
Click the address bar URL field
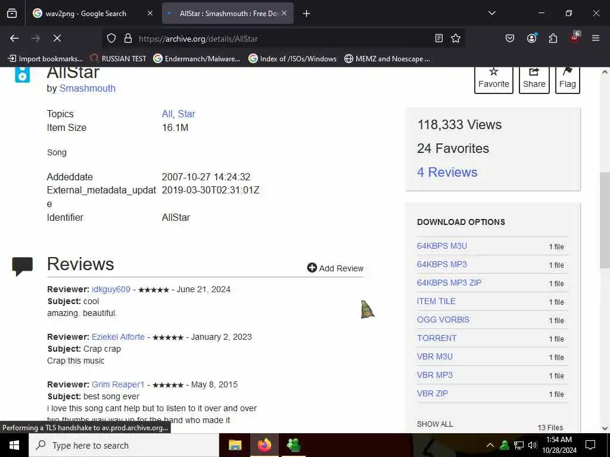click(x=284, y=39)
